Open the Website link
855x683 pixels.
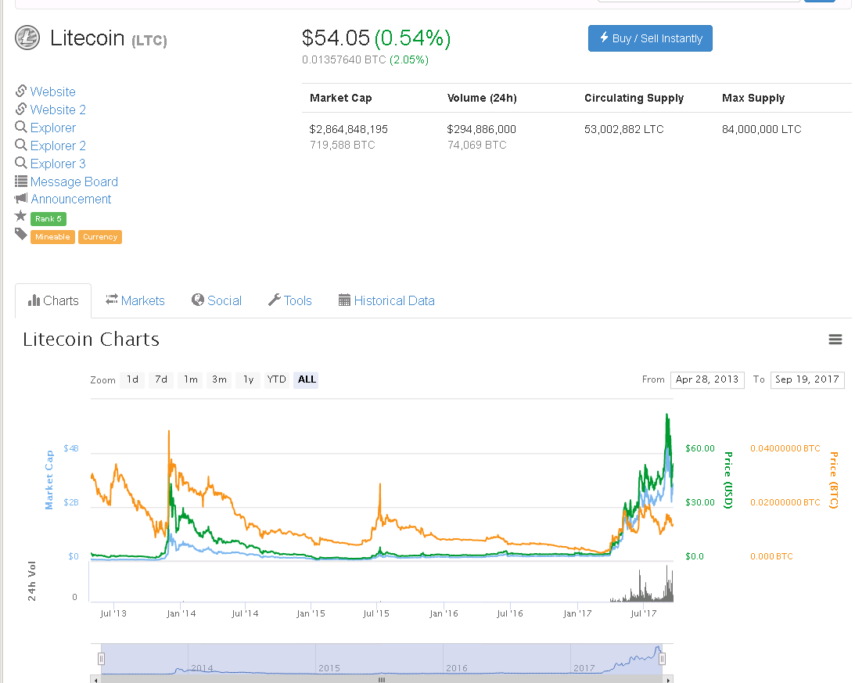pyautogui.click(x=53, y=92)
